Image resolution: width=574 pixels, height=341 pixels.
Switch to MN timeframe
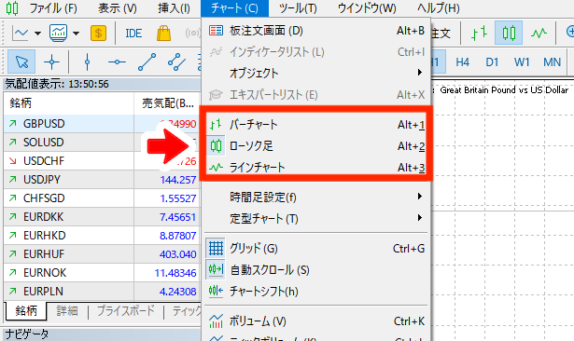(x=552, y=62)
